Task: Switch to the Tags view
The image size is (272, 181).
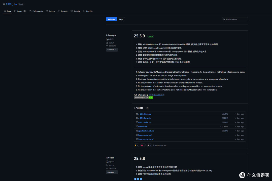Action: (121, 19)
